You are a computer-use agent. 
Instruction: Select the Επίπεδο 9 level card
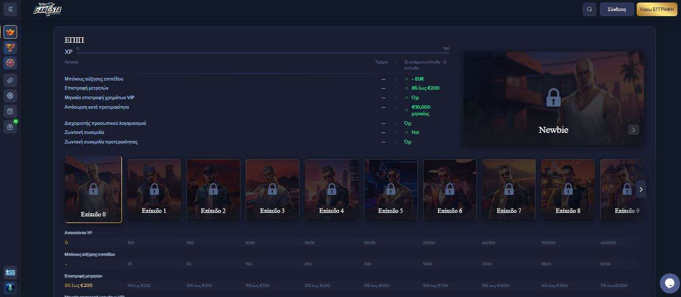pos(623,189)
